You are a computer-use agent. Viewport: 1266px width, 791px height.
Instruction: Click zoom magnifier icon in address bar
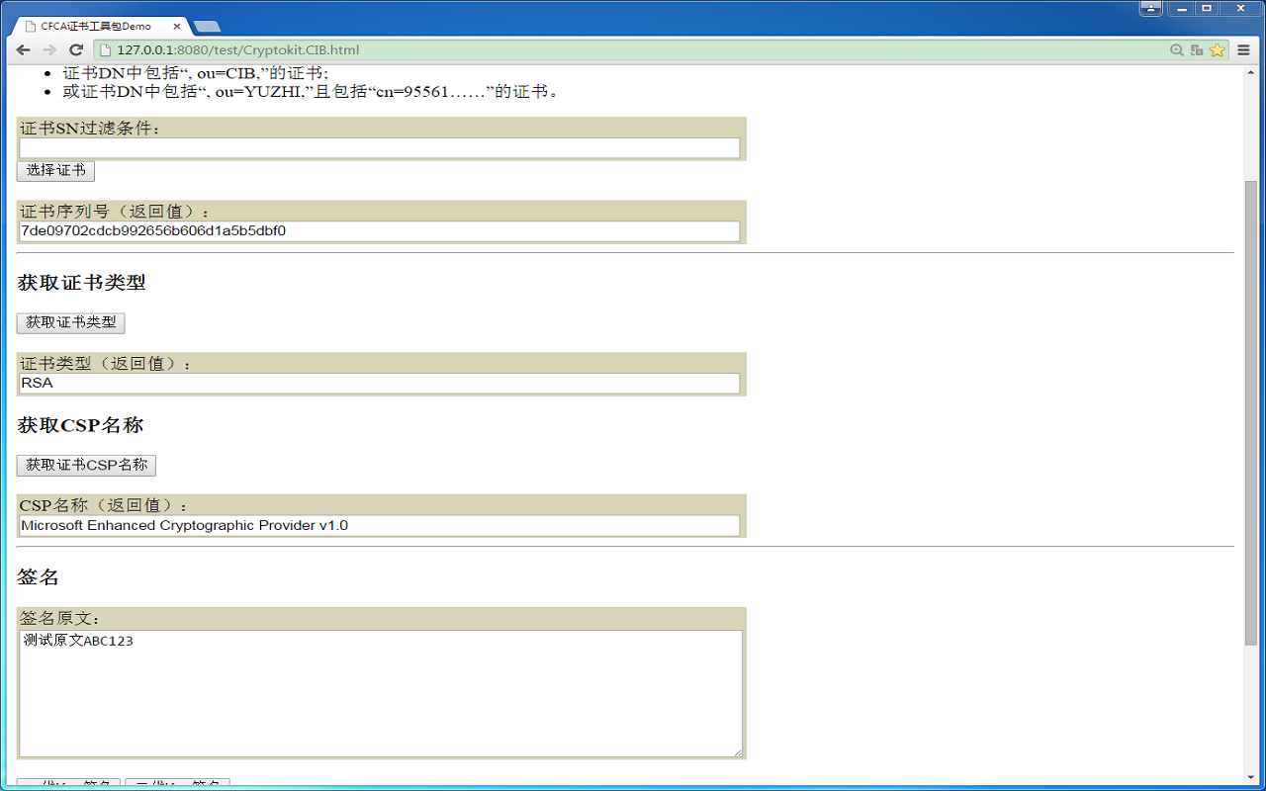click(1177, 49)
